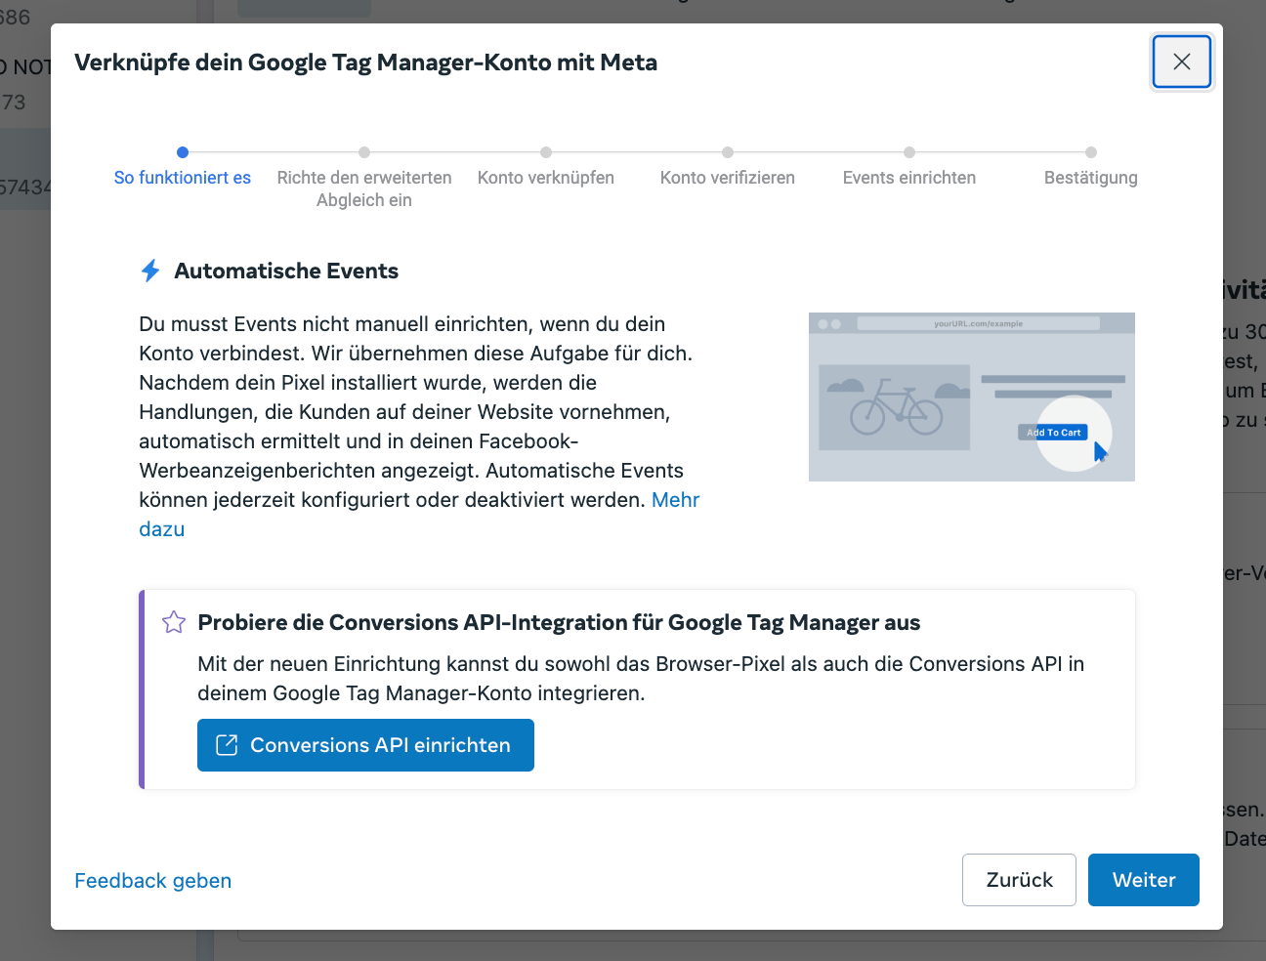The image size is (1266, 961).
Task: Close the Google Tag Manager dialog
Action: pyautogui.click(x=1182, y=62)
